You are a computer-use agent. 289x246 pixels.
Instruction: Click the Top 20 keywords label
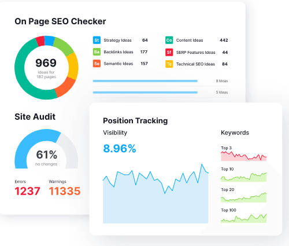click(x=228, y=190)
